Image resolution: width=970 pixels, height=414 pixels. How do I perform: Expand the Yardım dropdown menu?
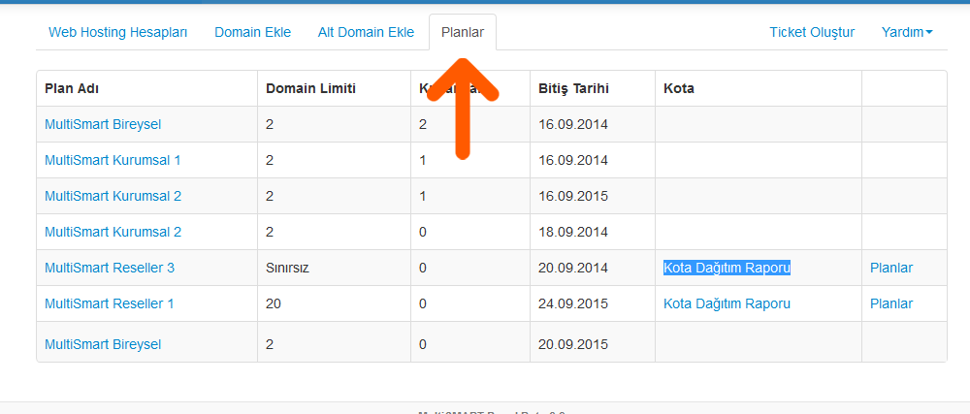pos(907,32)
